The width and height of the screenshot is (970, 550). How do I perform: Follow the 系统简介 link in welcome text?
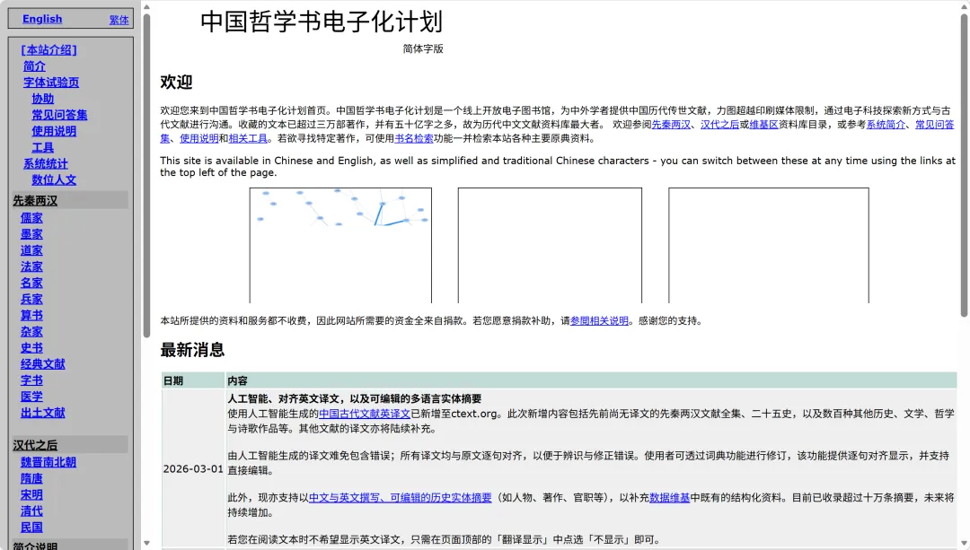886,125
